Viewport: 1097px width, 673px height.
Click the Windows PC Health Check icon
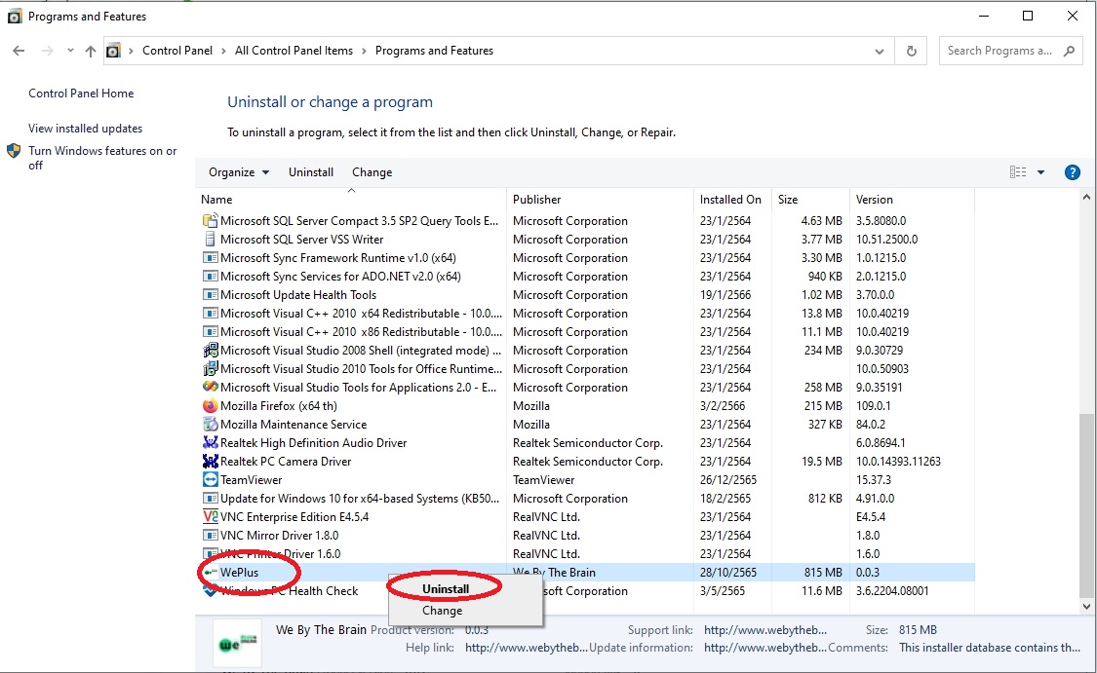(x=210, y=591)
